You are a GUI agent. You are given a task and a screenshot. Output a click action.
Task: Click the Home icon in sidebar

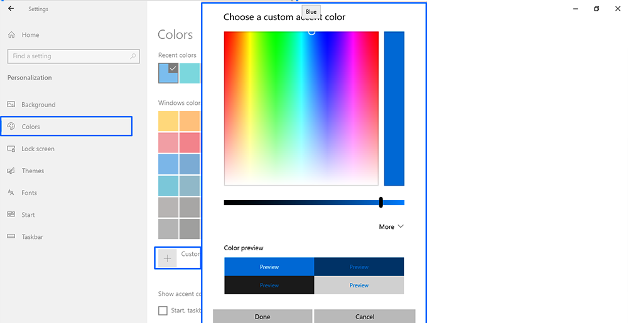[x=11, y=35]
